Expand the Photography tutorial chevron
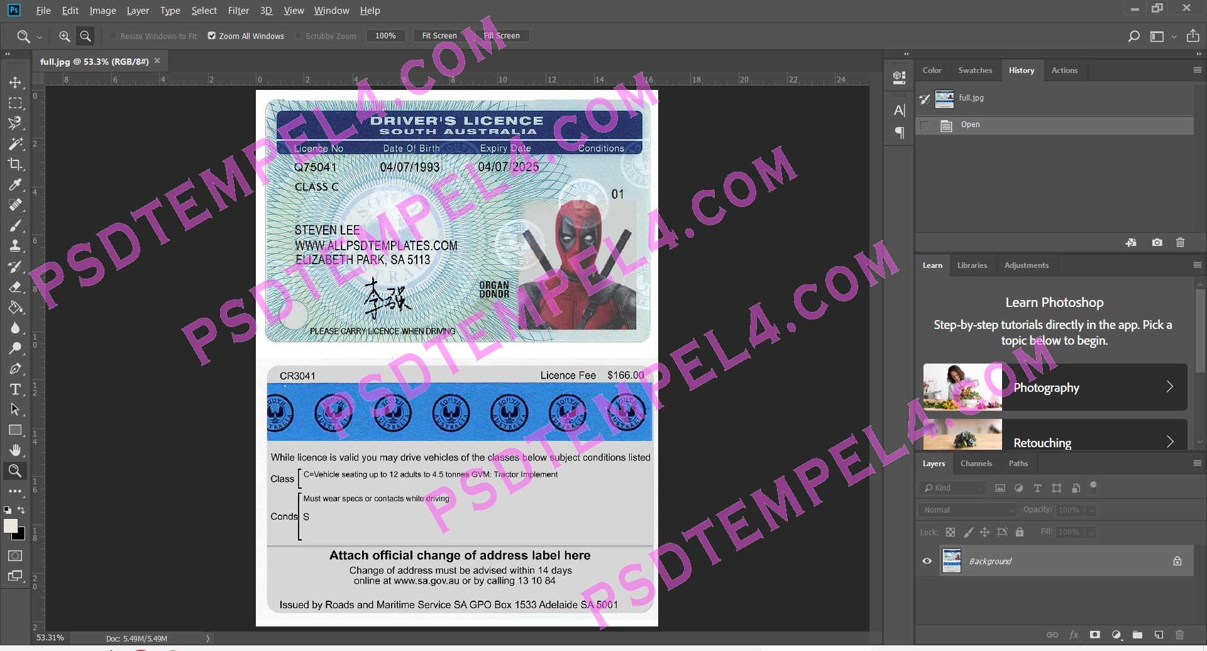Image resolution: width=1207 pixels, height=651 pixels. (x=1169, y=387)
